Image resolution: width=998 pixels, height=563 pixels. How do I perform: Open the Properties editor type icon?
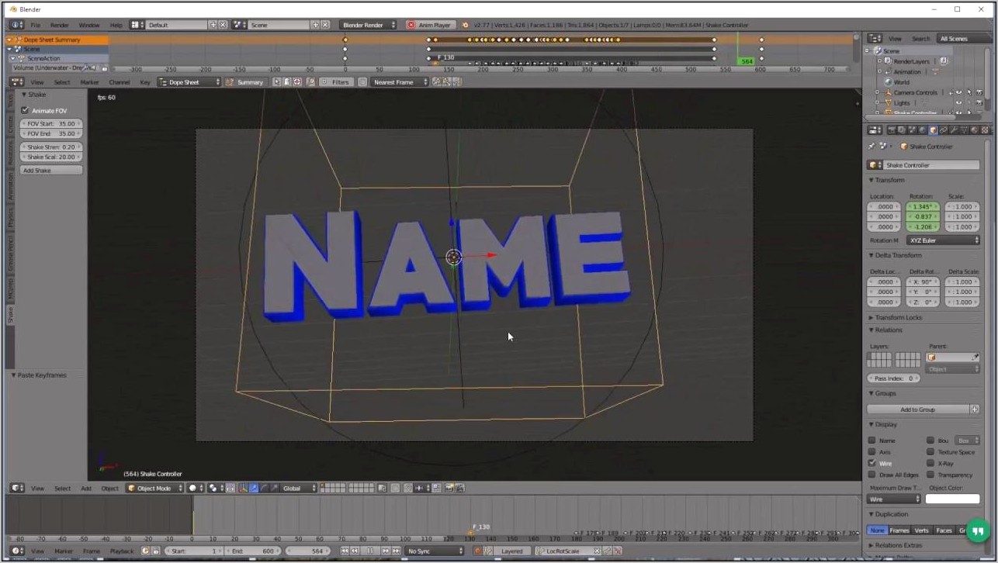[x=875, y=130]
